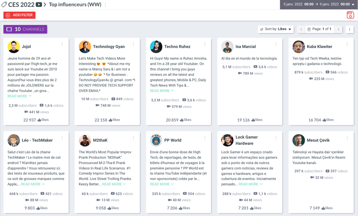Click the 879 k subscribers text

click(x=308, y=72)
